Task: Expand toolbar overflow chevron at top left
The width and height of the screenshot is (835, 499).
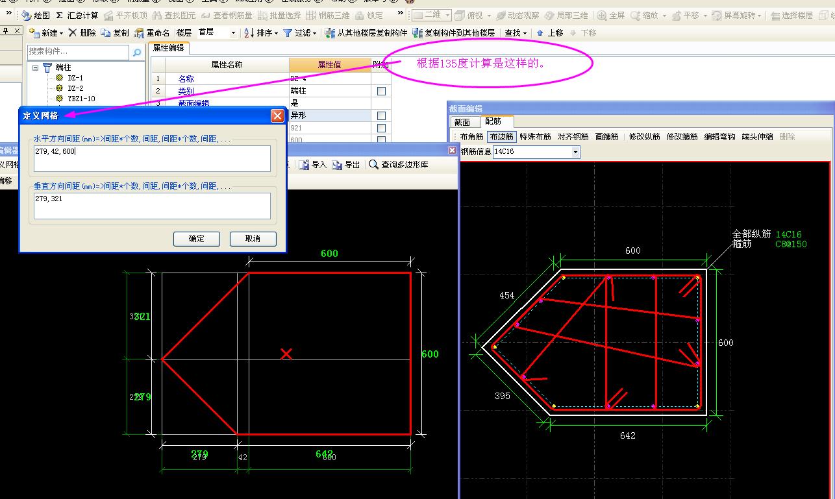Action: coord(9,14)
